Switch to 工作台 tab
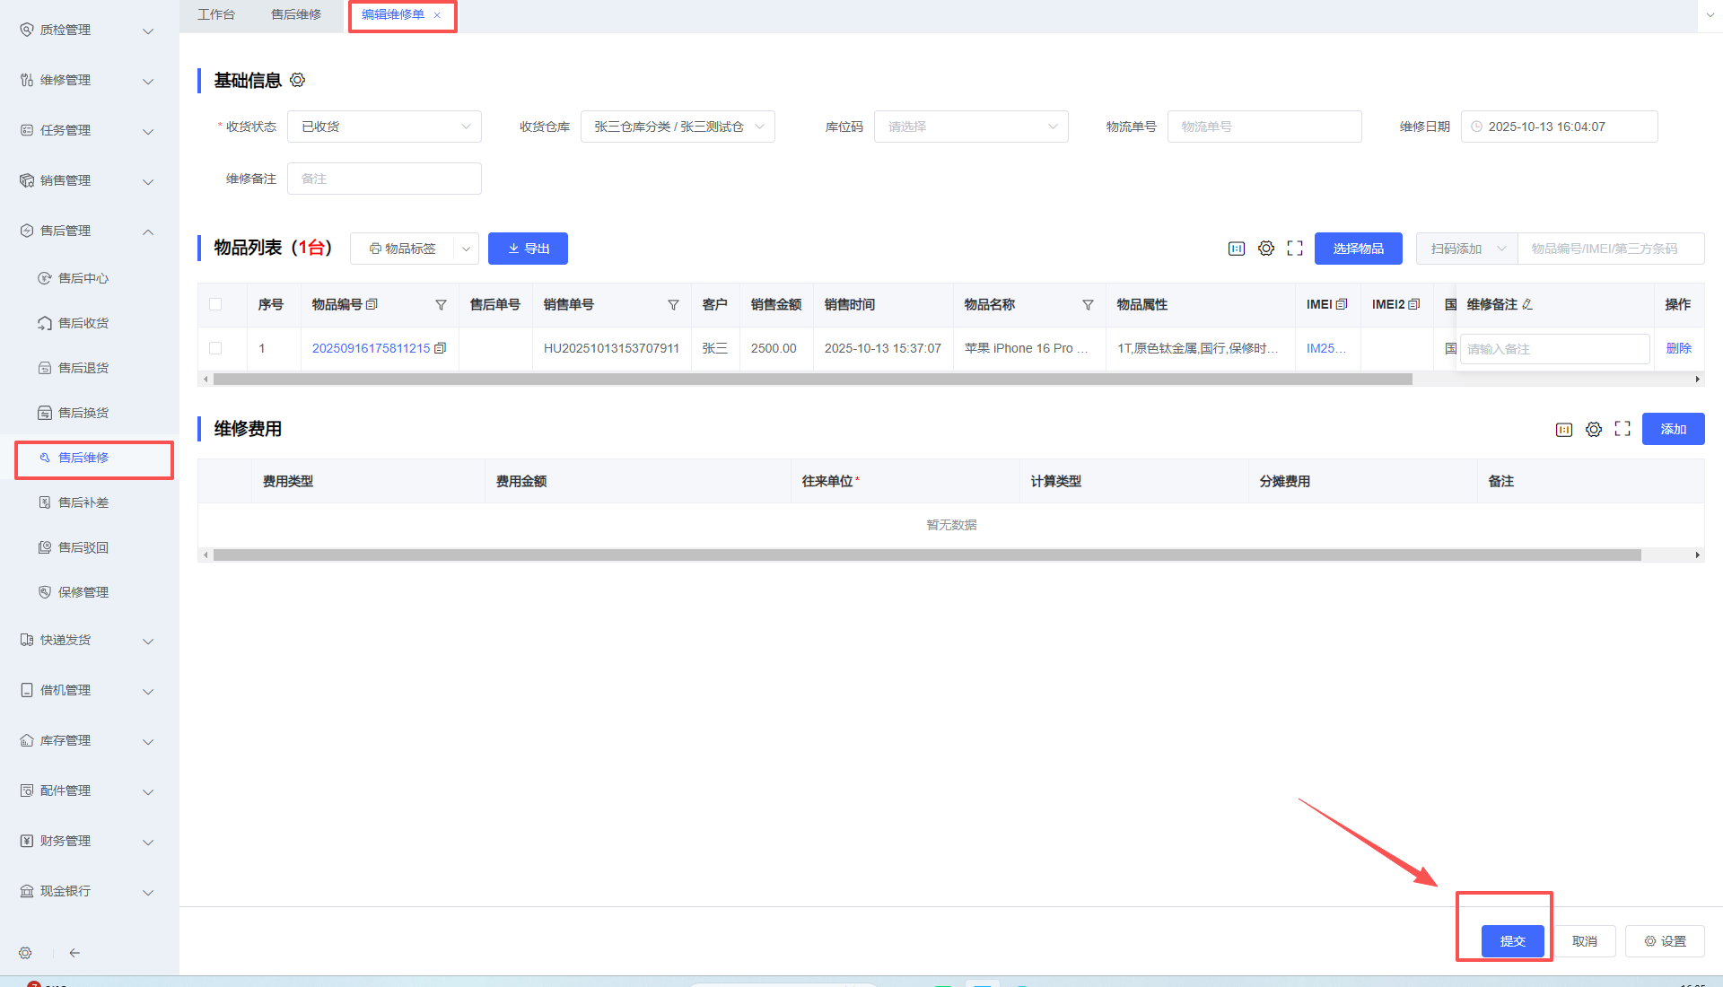The height and width of the screenshot is (987, 1723). pyautogui.click(x=216, y=14)
